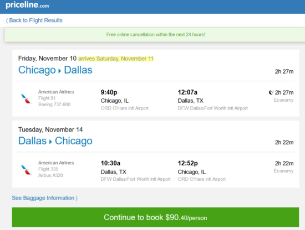The height and width of the screenshot is (230, 305).
Task: Select the 12:07a Dallas arrival time
Action: [187, 92]
